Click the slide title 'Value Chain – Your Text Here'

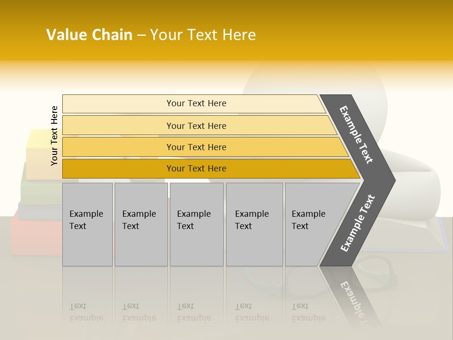pyautogui.click(x=151, y=35)
